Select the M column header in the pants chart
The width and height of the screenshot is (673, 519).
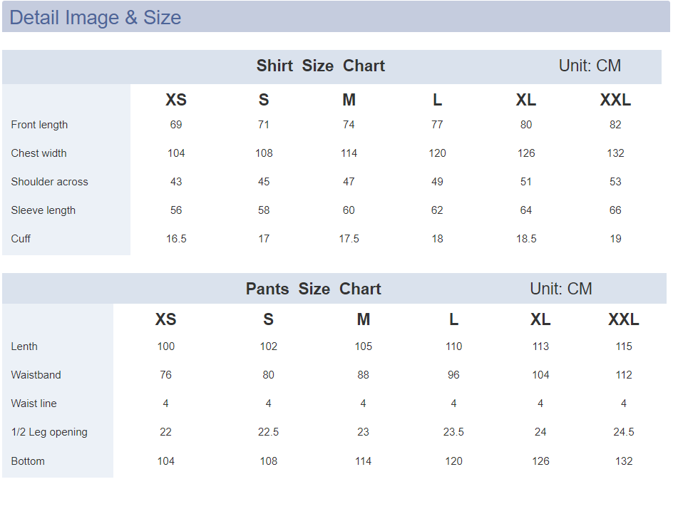pyautogui.click(x=363, y=319)
